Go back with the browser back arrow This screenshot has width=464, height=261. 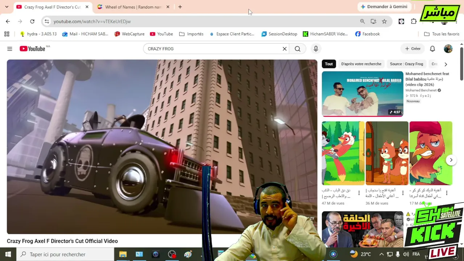[8, 21]
